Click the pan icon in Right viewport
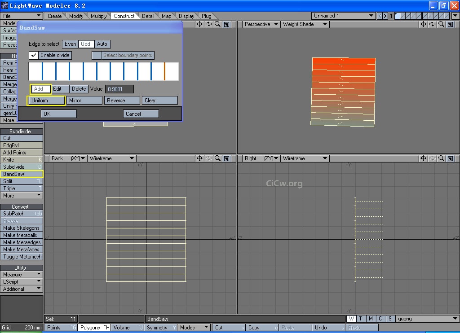 [423, 158]
